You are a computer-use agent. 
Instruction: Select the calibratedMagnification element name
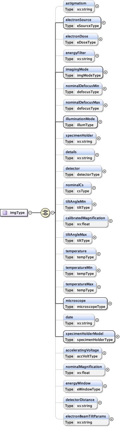[x=85, y=218]
